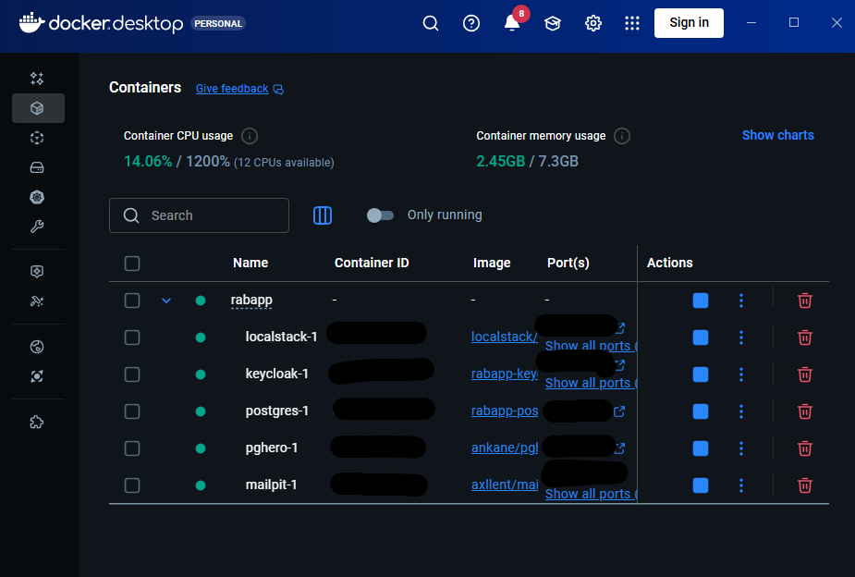This screenshot has height=577, width=855.
Task: Open the Extensions puzzle-piece icon
Action: click(x=37, y=423)
